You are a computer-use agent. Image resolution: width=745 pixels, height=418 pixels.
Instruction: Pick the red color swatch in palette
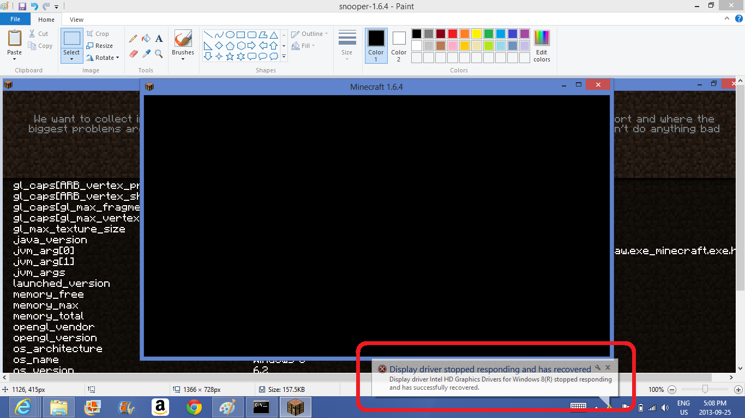[x=452, y=34]
